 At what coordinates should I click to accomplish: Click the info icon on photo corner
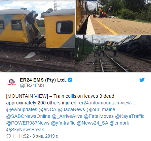tap(147, 2)
